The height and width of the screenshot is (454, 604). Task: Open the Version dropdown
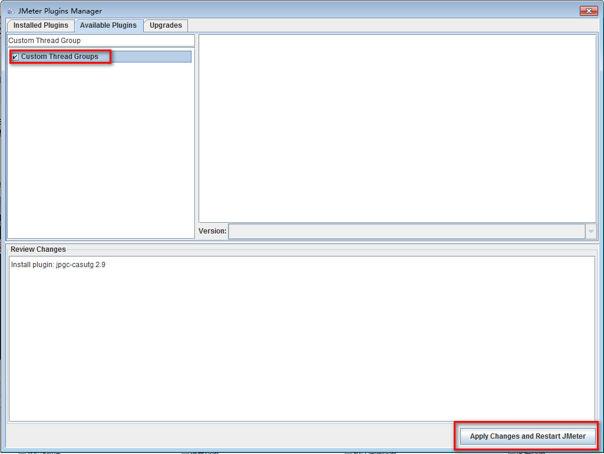590,231
